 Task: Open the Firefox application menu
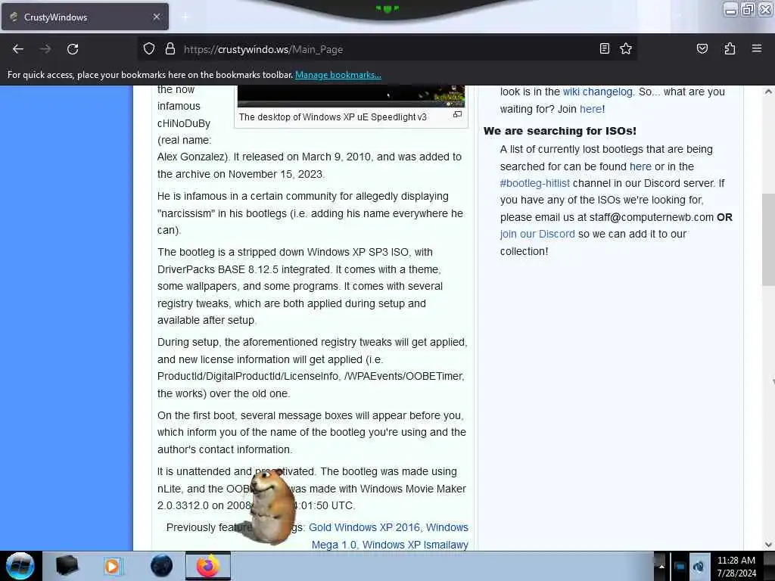756,48
